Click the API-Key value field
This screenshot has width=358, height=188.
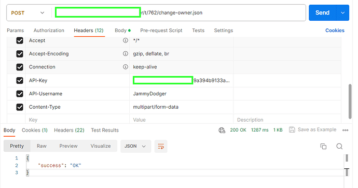pos(181,80)
